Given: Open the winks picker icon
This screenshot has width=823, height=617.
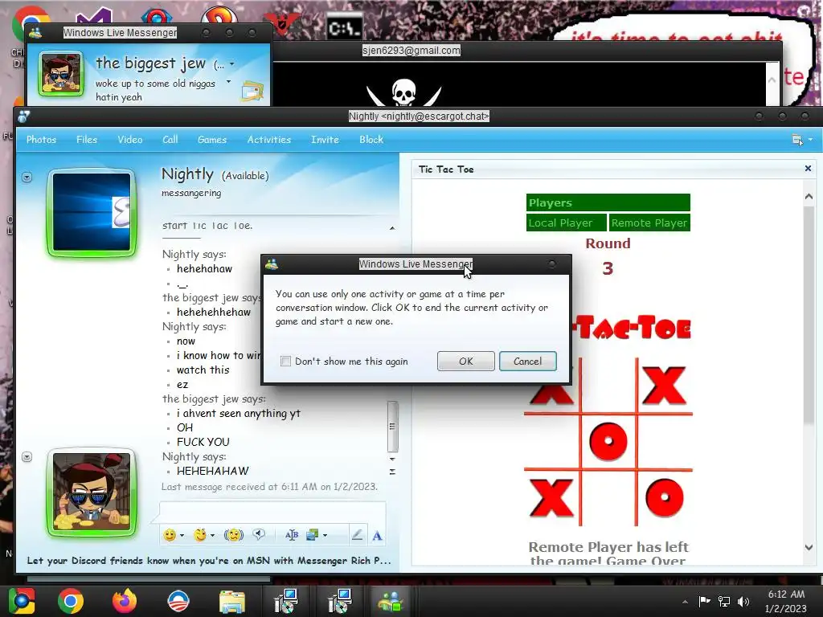Looking at the screenshot, I should click(x=199, y=534).
